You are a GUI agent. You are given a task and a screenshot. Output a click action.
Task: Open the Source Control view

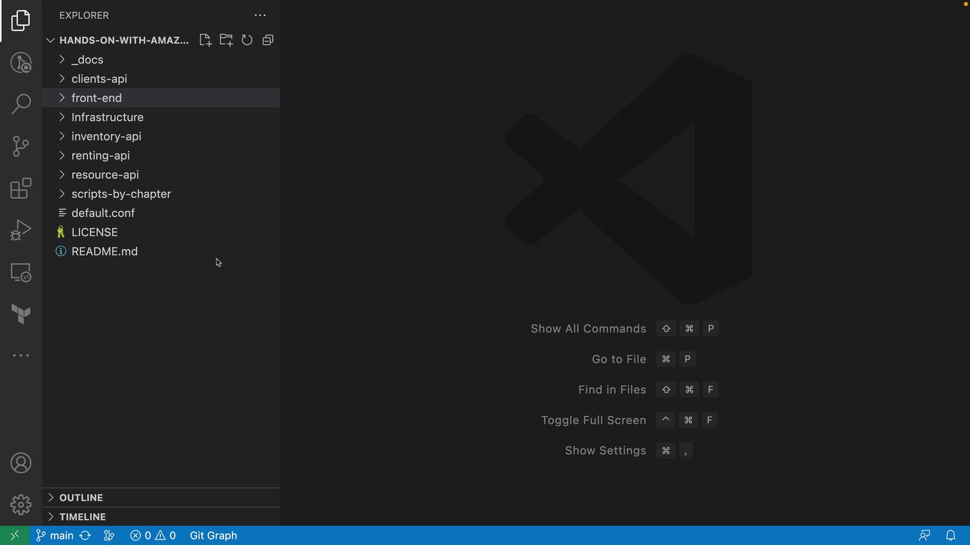pos(21,146)
